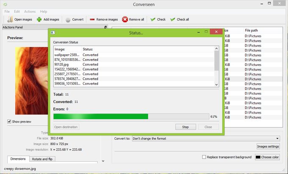Click the green plus Add images icon
Screen dimensions: 288x174
39,19
